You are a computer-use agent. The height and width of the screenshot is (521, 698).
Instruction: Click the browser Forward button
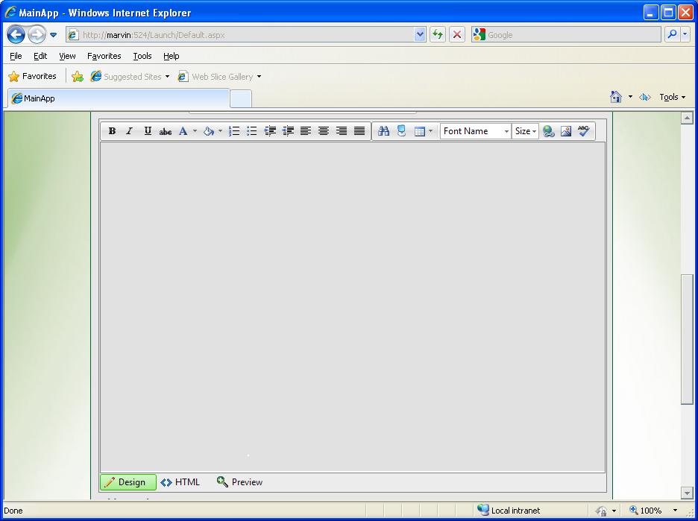(37, 34)
